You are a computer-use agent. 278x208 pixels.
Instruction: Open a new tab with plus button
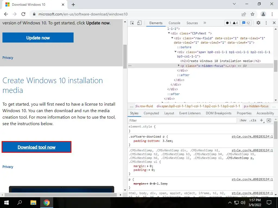(73, 5)
